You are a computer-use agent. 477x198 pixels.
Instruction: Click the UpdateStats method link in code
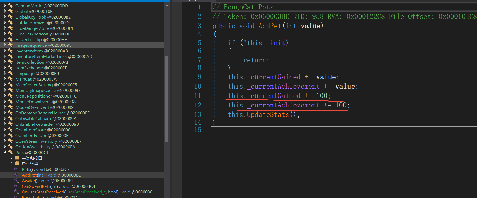click(268, 115)
